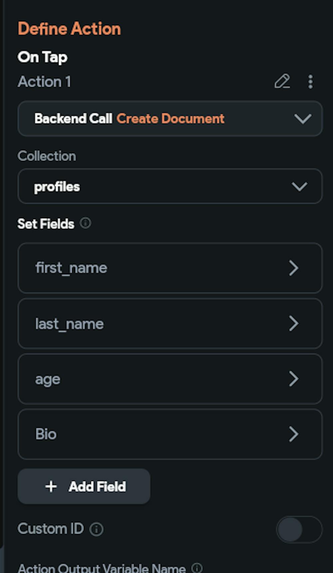Click the pencil edit icon for Action 1
Viewport: 333px width, 573px height.
(282, 81)
